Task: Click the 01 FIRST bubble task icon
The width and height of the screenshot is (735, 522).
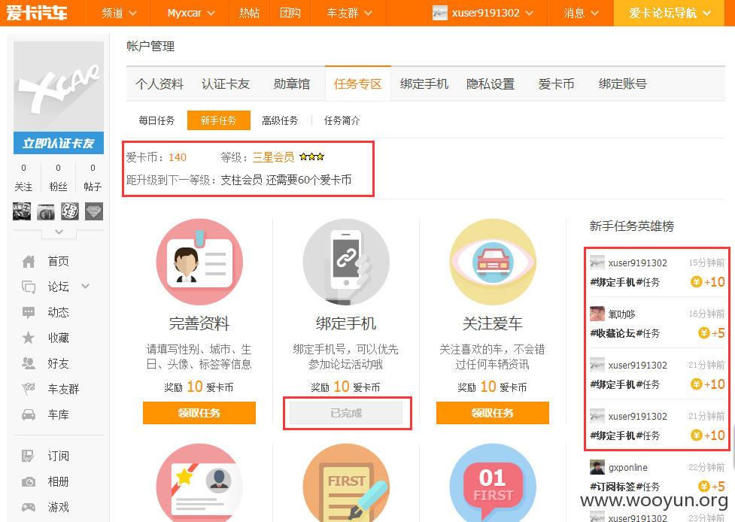Action: pos(493,483)
